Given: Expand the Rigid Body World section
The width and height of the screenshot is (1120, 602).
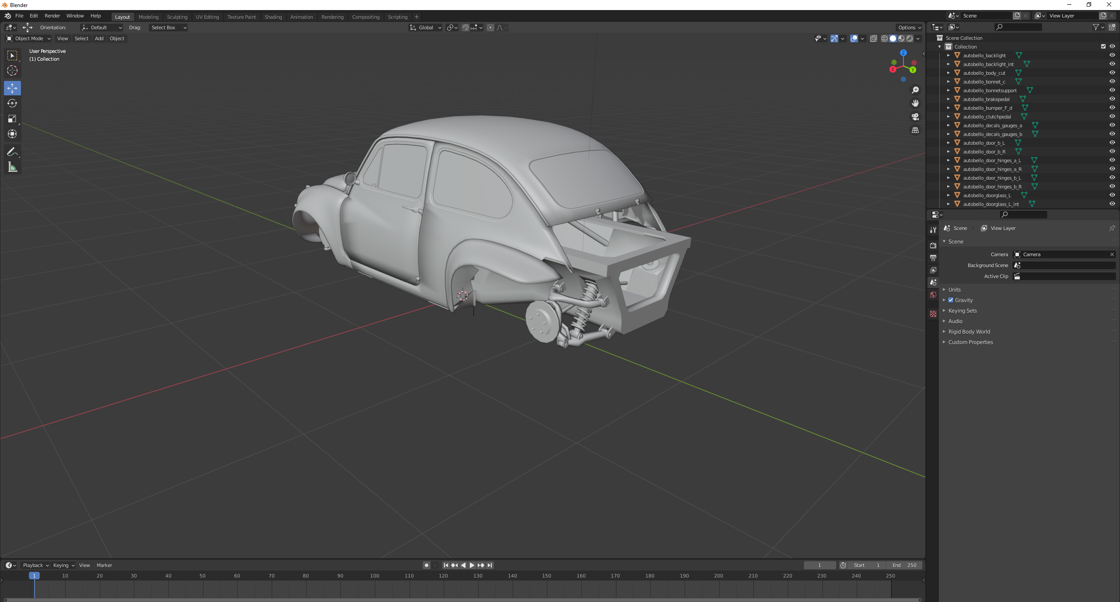Looking at the screenshot, I should (x=969, y=331).
